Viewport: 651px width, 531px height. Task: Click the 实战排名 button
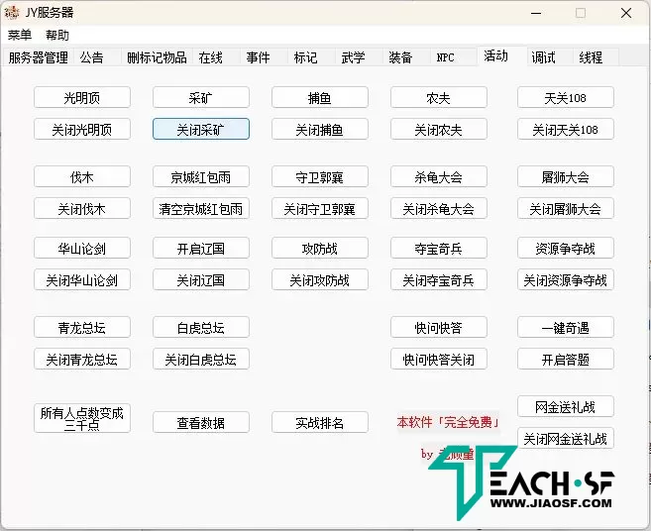click(x=320, y=423)
